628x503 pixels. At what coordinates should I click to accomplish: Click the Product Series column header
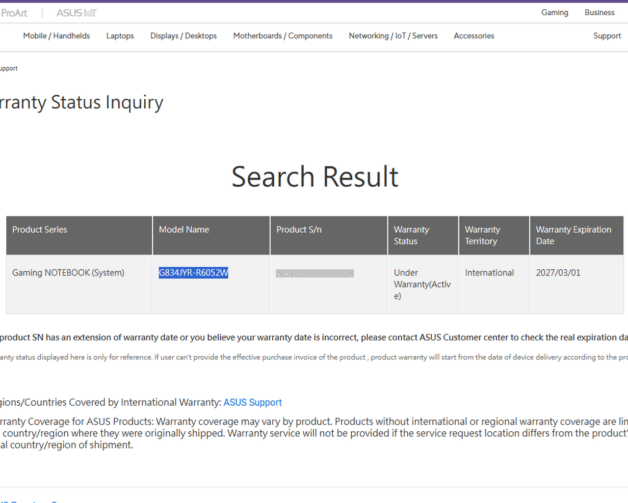click(79, 235)
